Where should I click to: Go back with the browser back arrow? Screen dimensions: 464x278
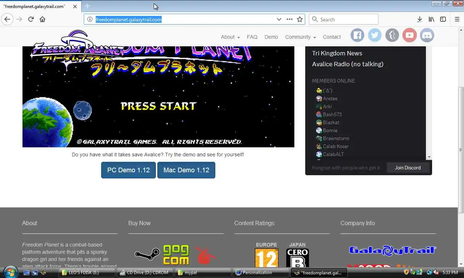tap(7, 19)
